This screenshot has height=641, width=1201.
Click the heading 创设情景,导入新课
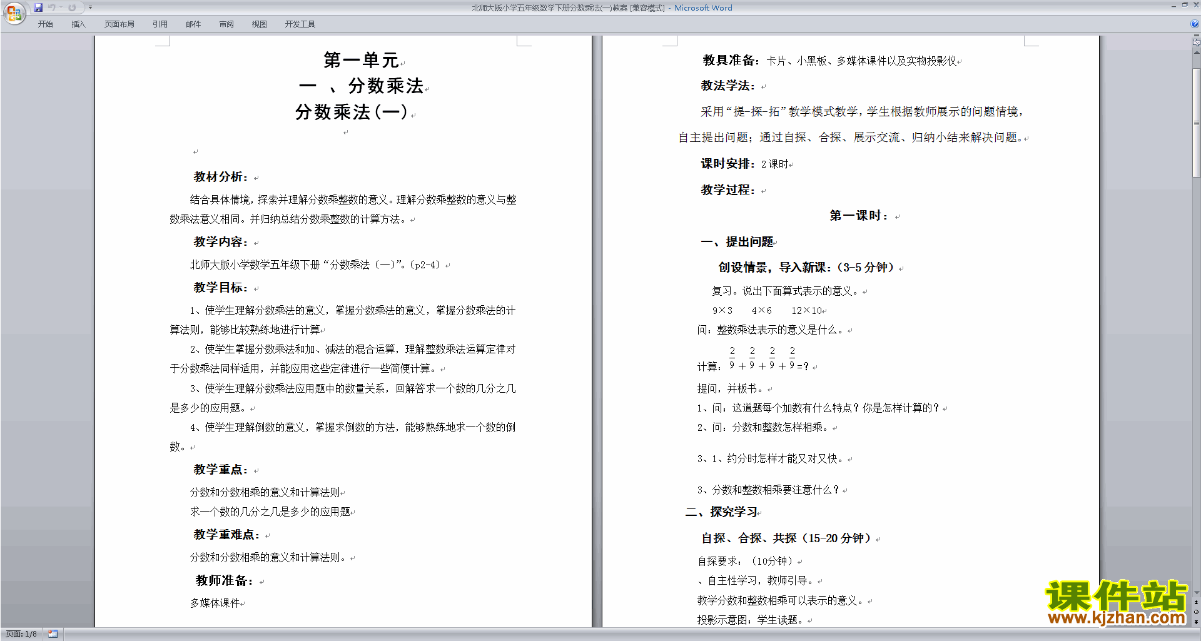coord(774,268)
